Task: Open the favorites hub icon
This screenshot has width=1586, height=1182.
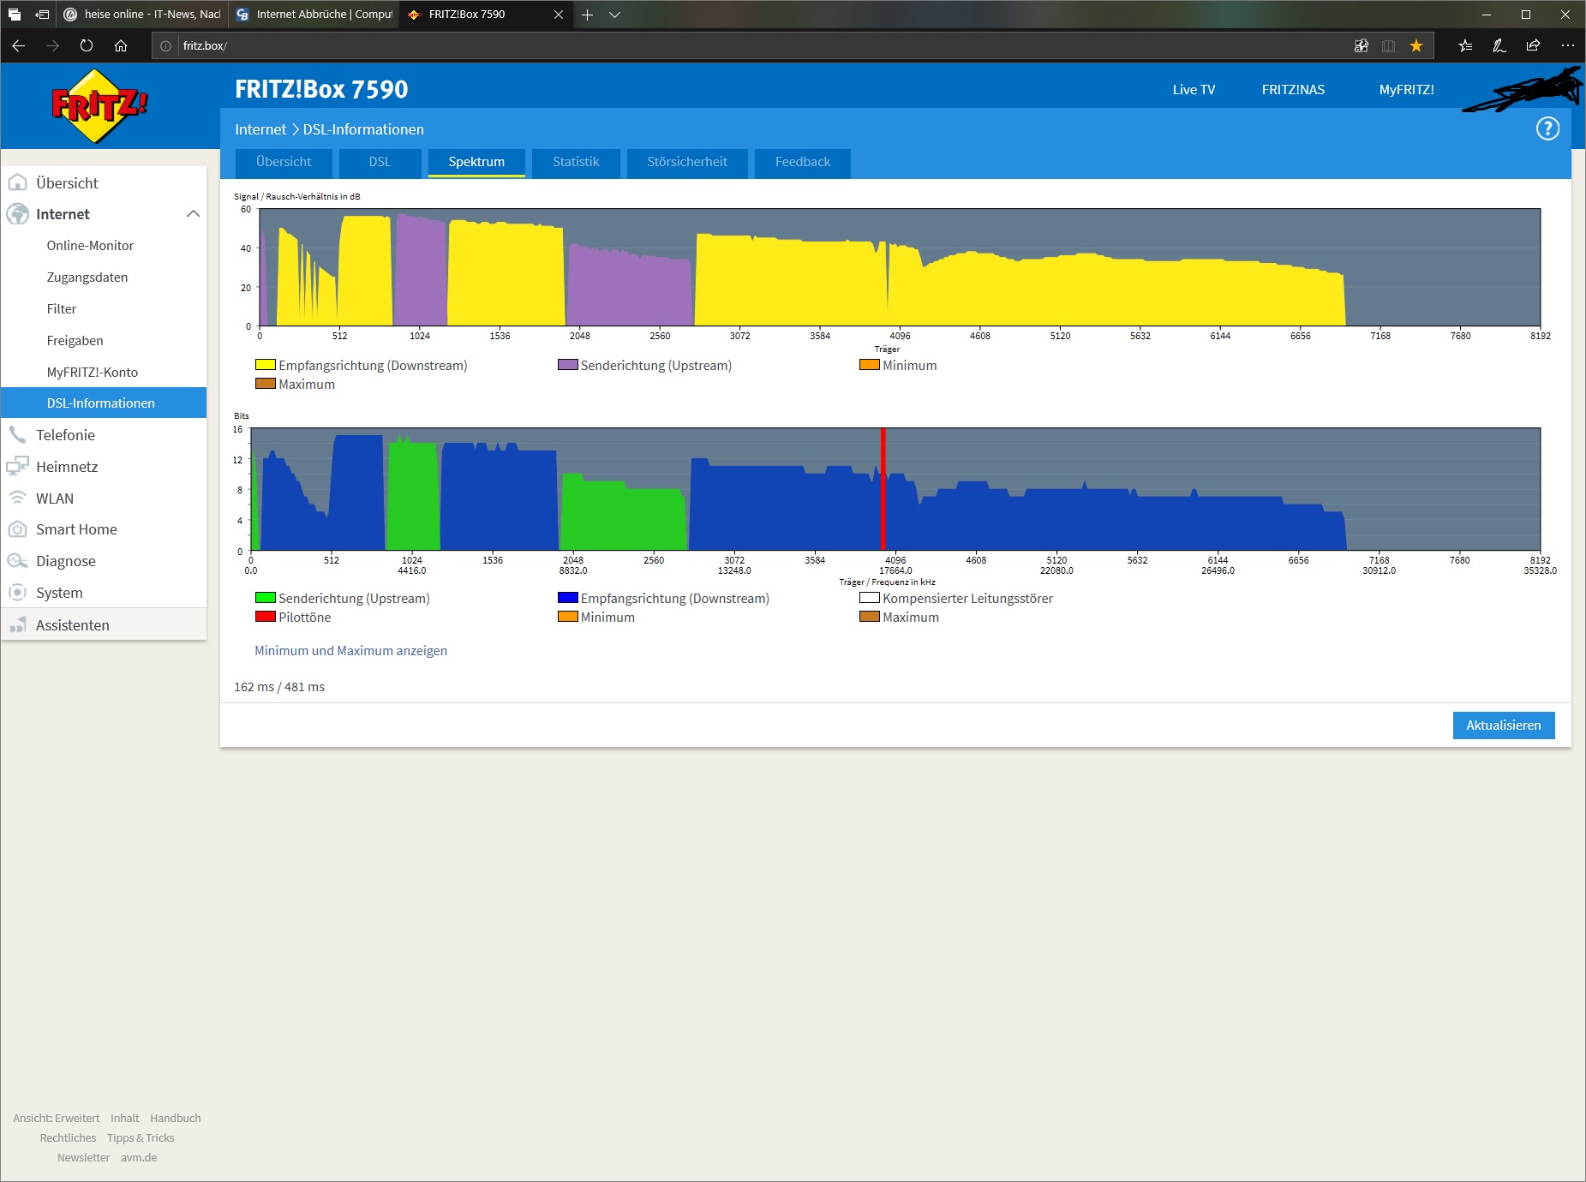Action: click(1465, 45)
